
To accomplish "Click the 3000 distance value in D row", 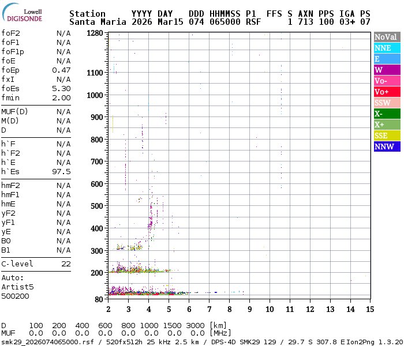I will coord(195,326).
